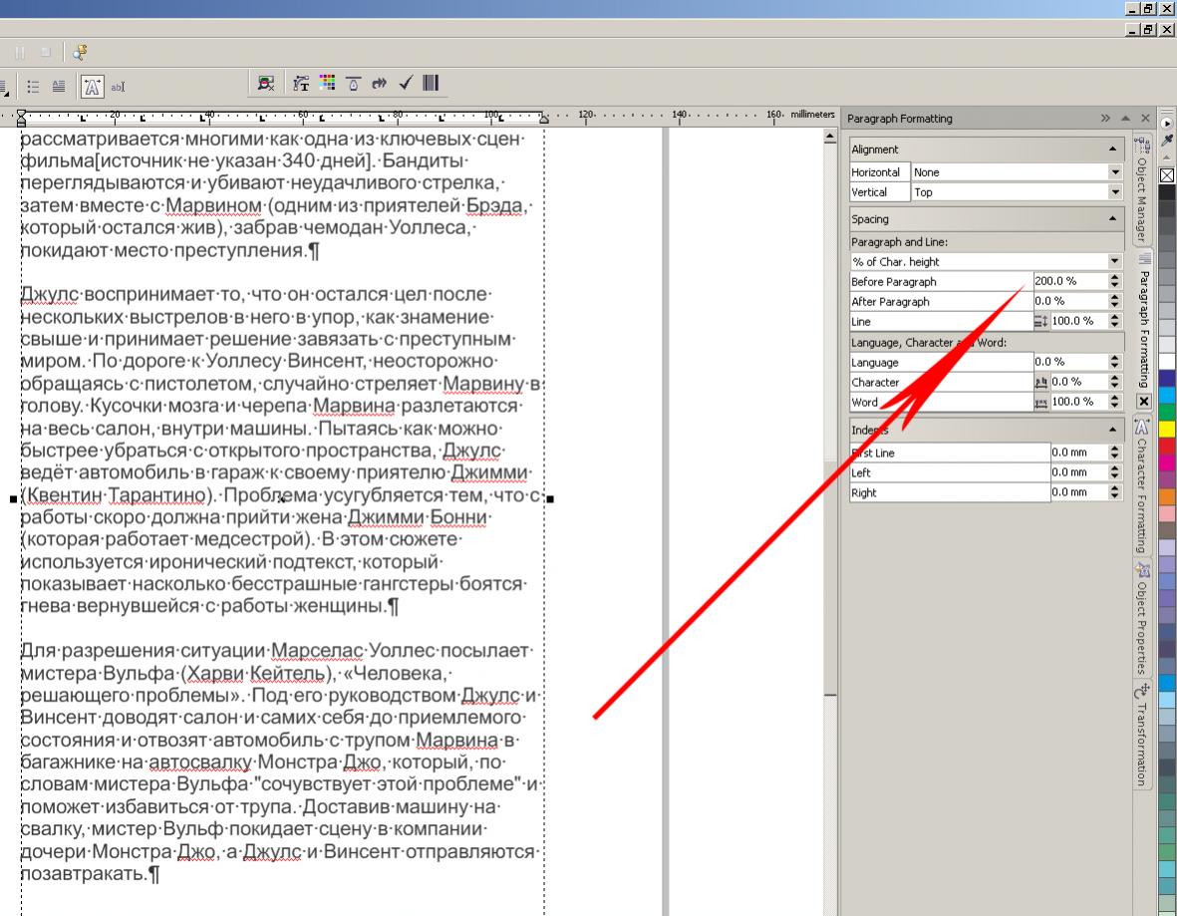Pick the red palette swatch
The width and height of the screenshot is (1177, 916).
point(1167,446)
